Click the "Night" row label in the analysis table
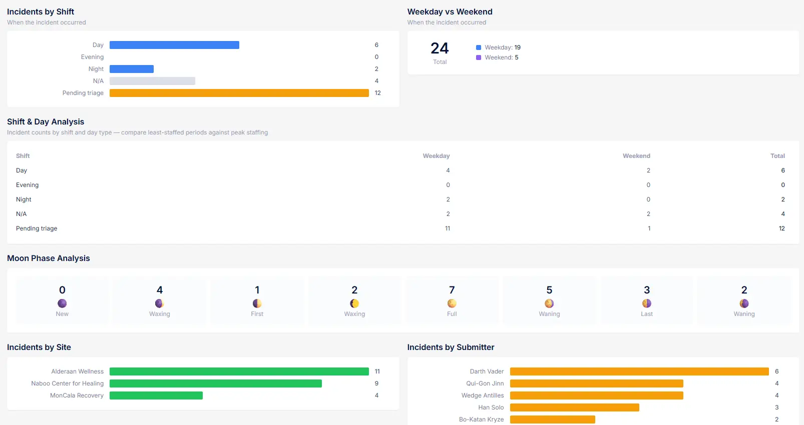 click(x=24, y=199)
